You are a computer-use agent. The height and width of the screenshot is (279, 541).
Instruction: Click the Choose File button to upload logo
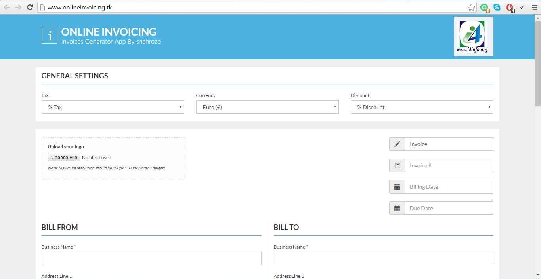point(63,157)
